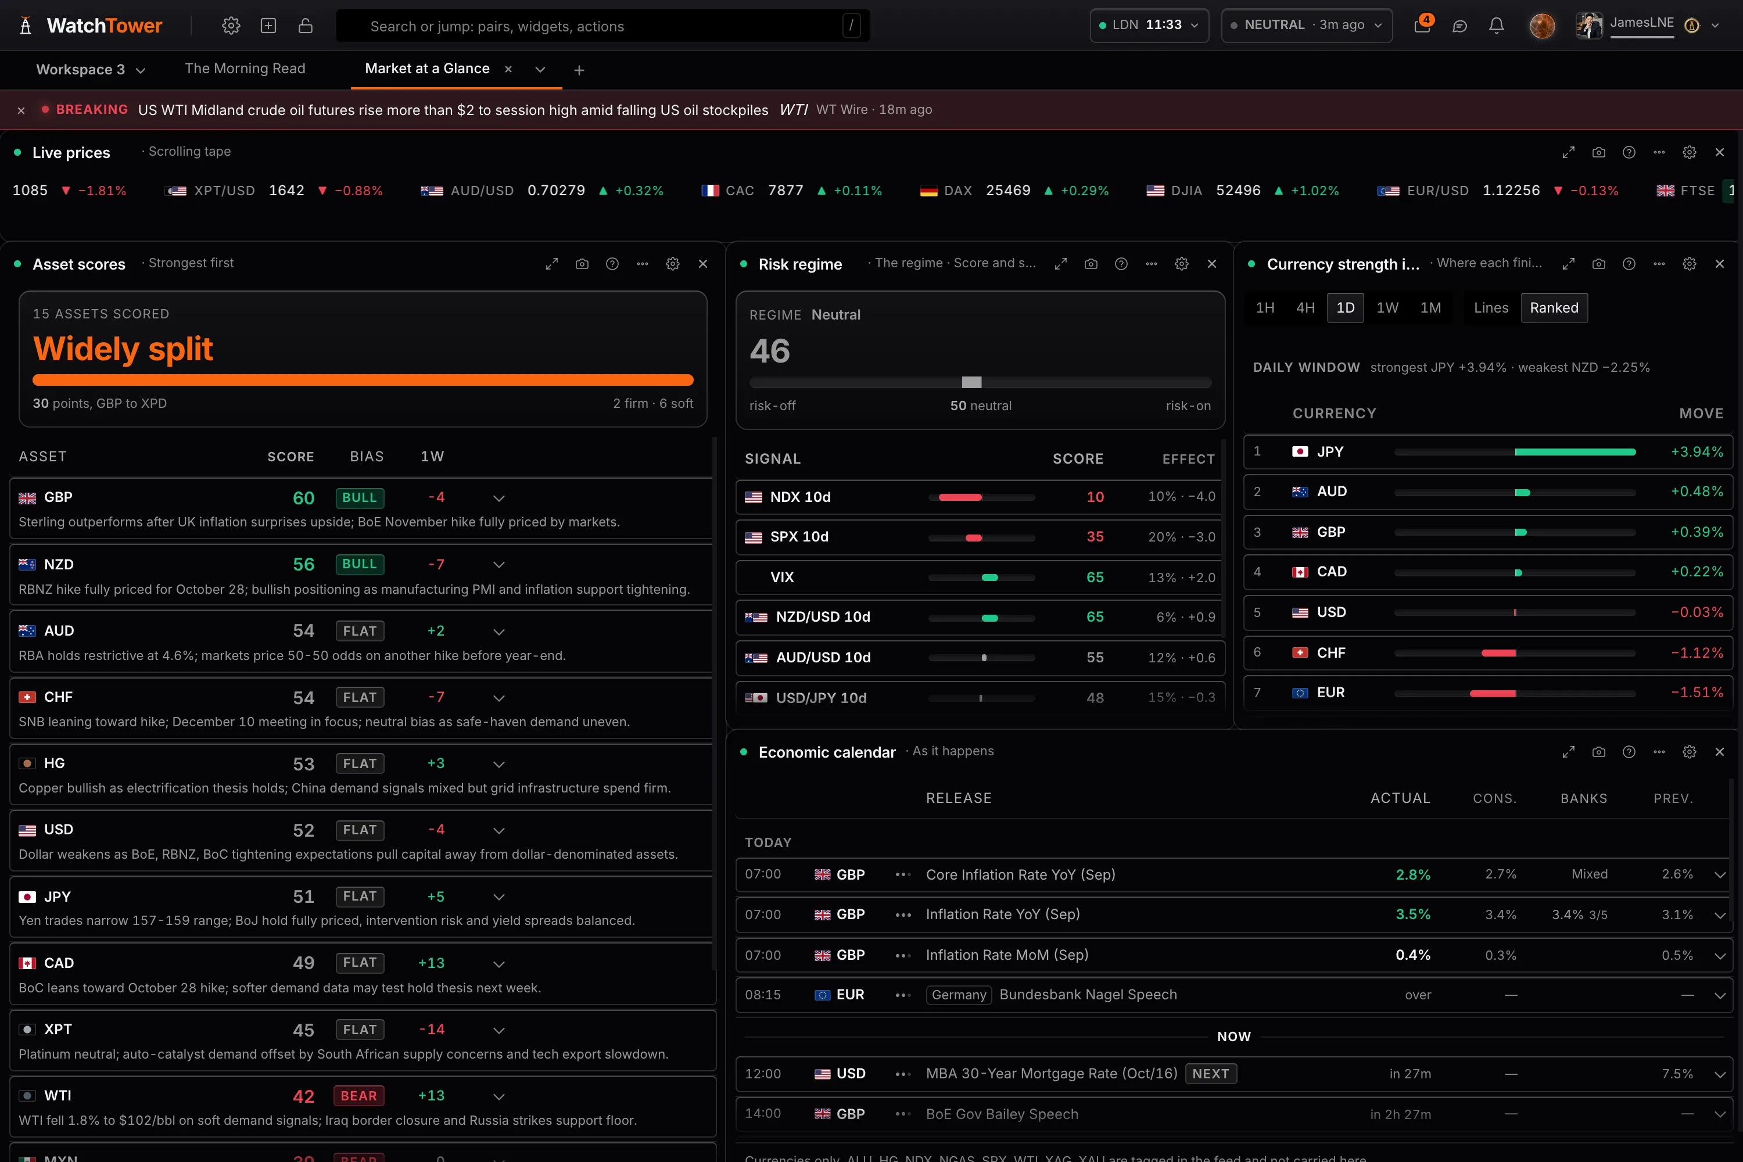Expand the WTI asset score row
1743x1162 pixels.
pyautogui.click(x=498, y=1096)
